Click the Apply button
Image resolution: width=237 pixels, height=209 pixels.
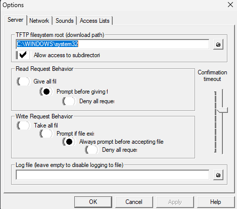(175, 202)
